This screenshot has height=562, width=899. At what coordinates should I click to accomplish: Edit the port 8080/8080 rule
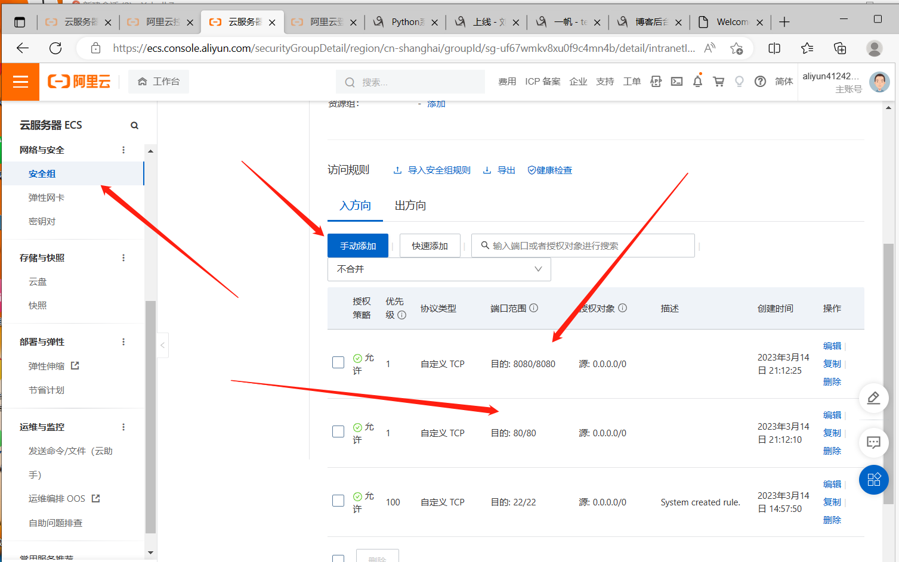pyautogui.click(x=832, y=346)
